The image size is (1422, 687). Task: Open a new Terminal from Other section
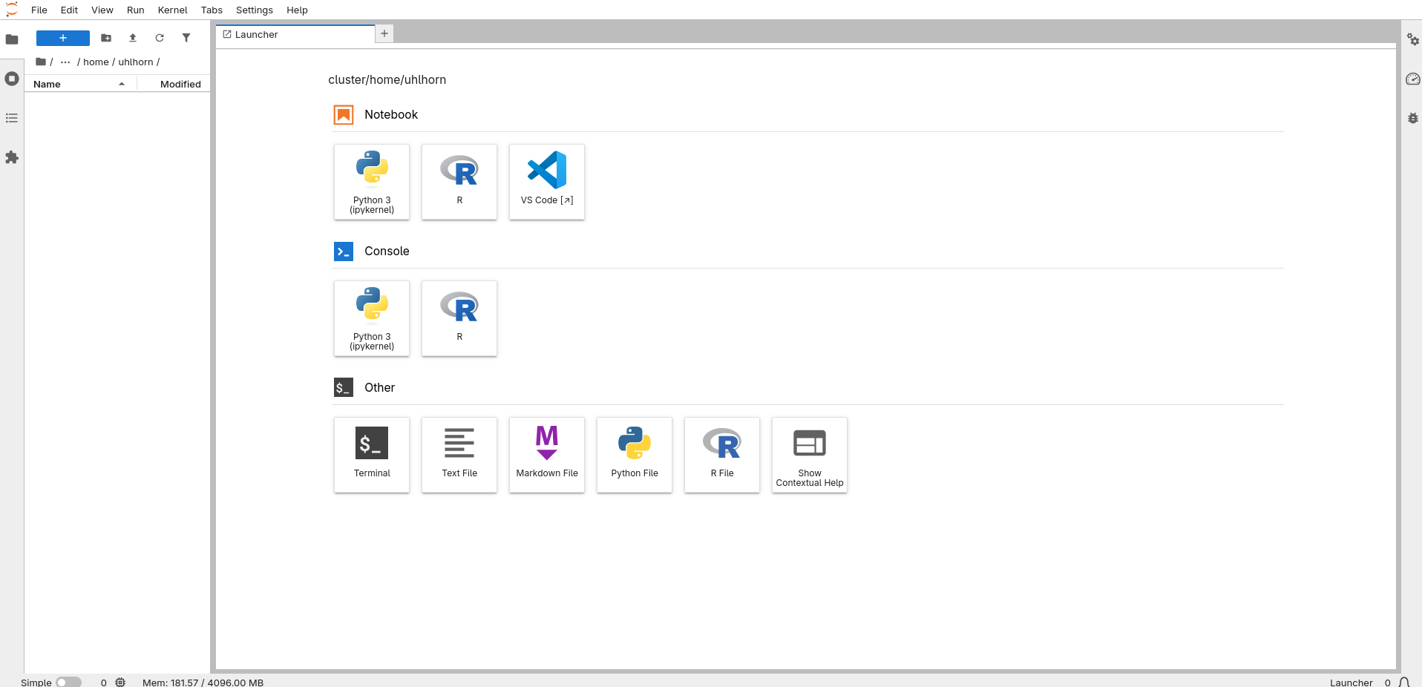(372, 455)
